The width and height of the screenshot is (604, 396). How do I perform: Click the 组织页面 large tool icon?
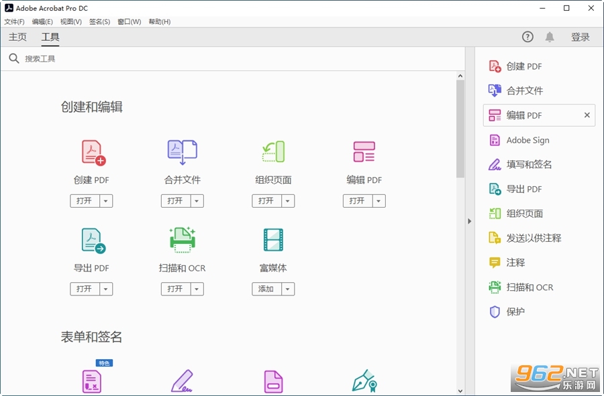click(x=274, y=151)
